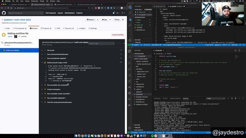Screen dimensions: 246x138
Task: Expand the 'Run actions/checkout@master' step
Action: 58,54
